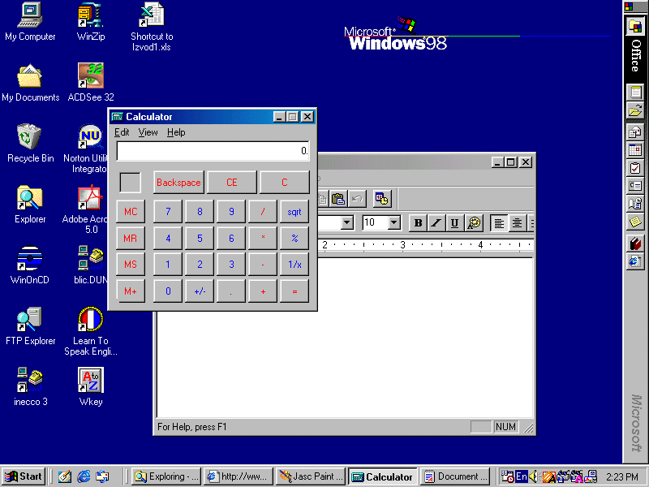The image size is (649, 487).
Task: Open the Calculator View menu
Action: pos(148,132)
